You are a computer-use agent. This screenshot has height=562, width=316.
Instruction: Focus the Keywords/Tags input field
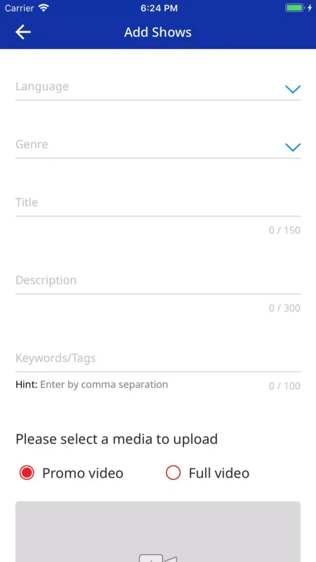pos(158,359)
